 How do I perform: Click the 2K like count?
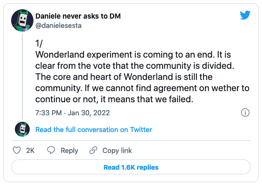(x=30, y=151)
